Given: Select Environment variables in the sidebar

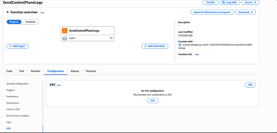Looking at the screenshot, I should pos(18,116).
